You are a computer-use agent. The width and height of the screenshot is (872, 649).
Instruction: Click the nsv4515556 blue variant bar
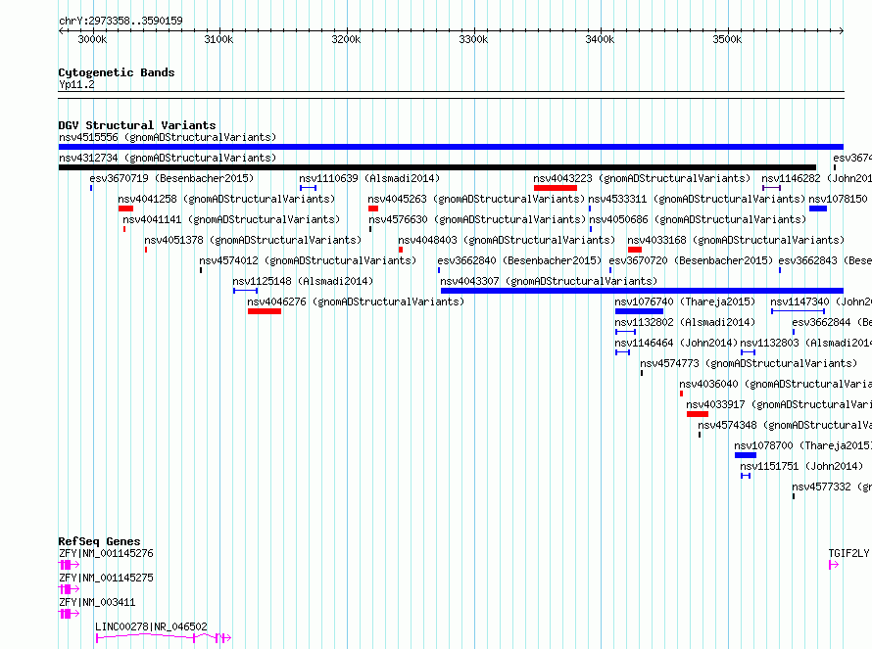(x=451, y=147)
